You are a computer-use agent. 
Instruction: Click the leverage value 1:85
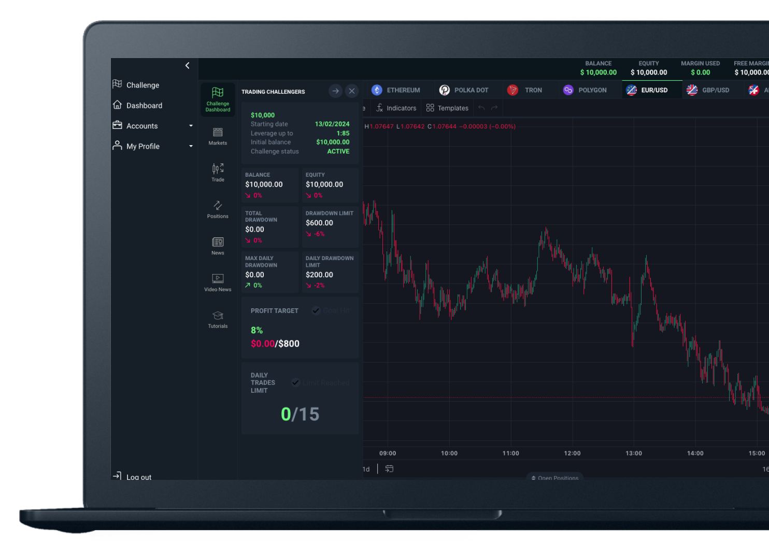pos(343,133)
